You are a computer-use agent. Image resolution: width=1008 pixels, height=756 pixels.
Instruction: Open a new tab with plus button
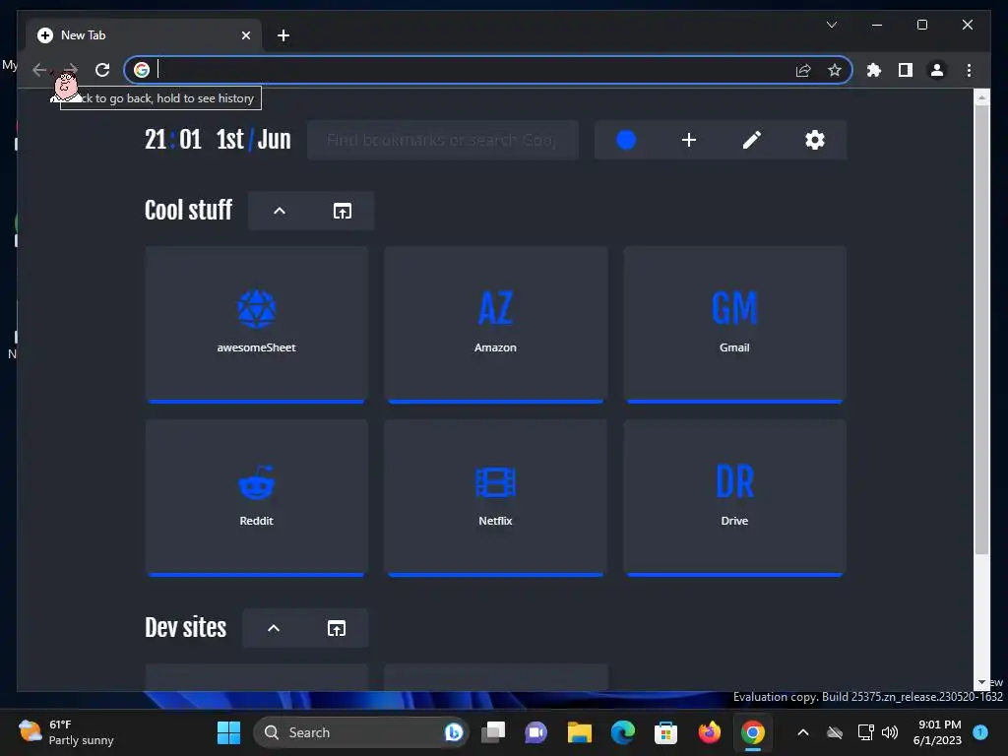283,35
